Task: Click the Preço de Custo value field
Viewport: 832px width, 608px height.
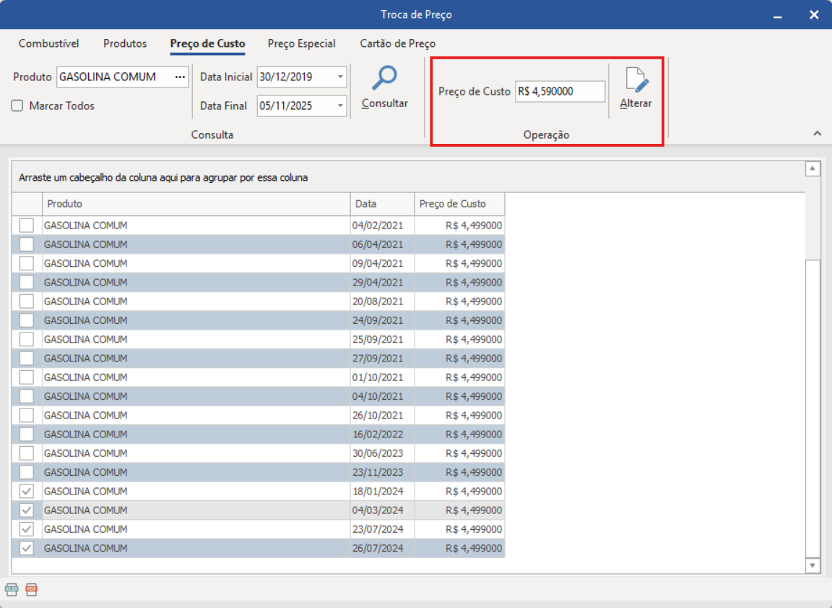Action: [560, 92]
